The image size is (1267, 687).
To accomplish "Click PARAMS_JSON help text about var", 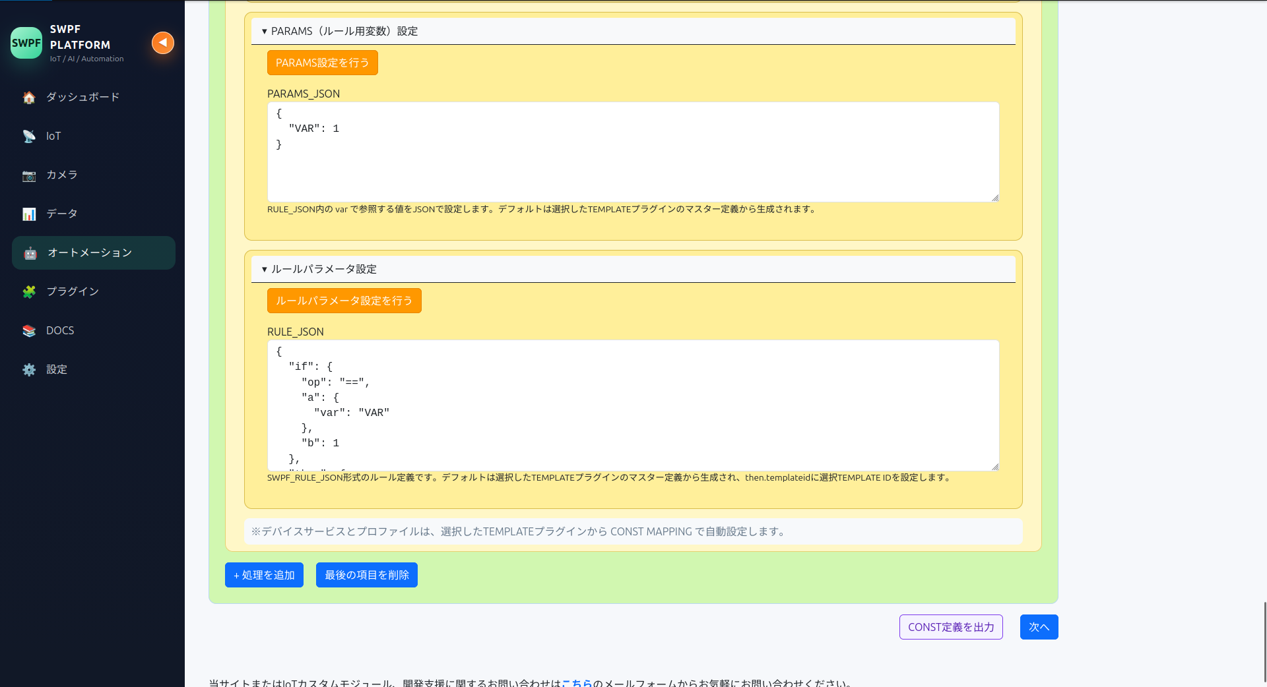I will pyautogui.click(x=542, y=209).
